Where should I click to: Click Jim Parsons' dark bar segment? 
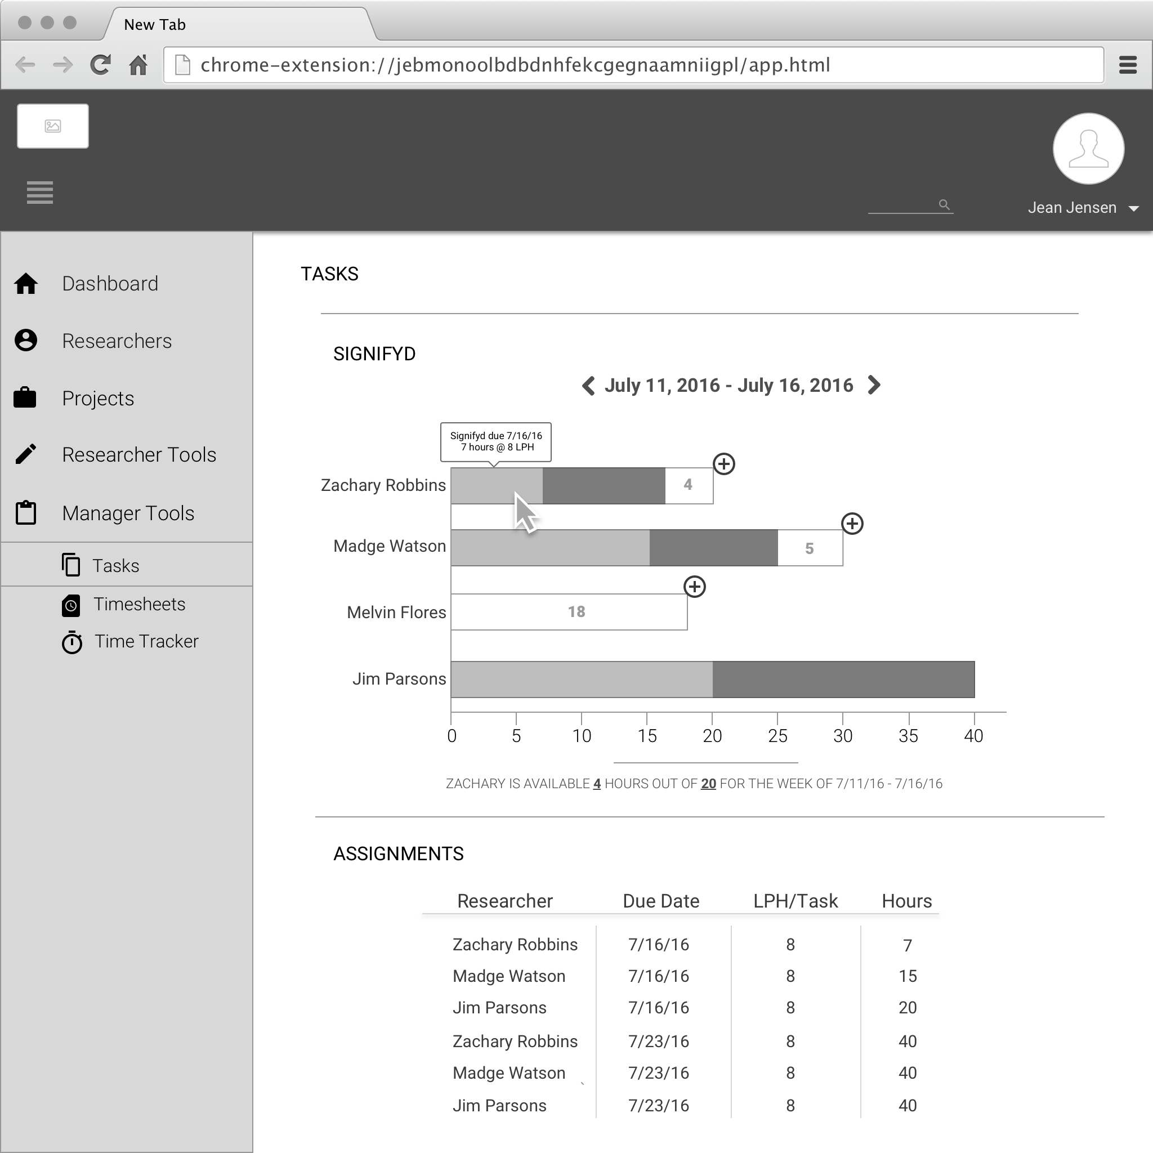tap(843, 679)
